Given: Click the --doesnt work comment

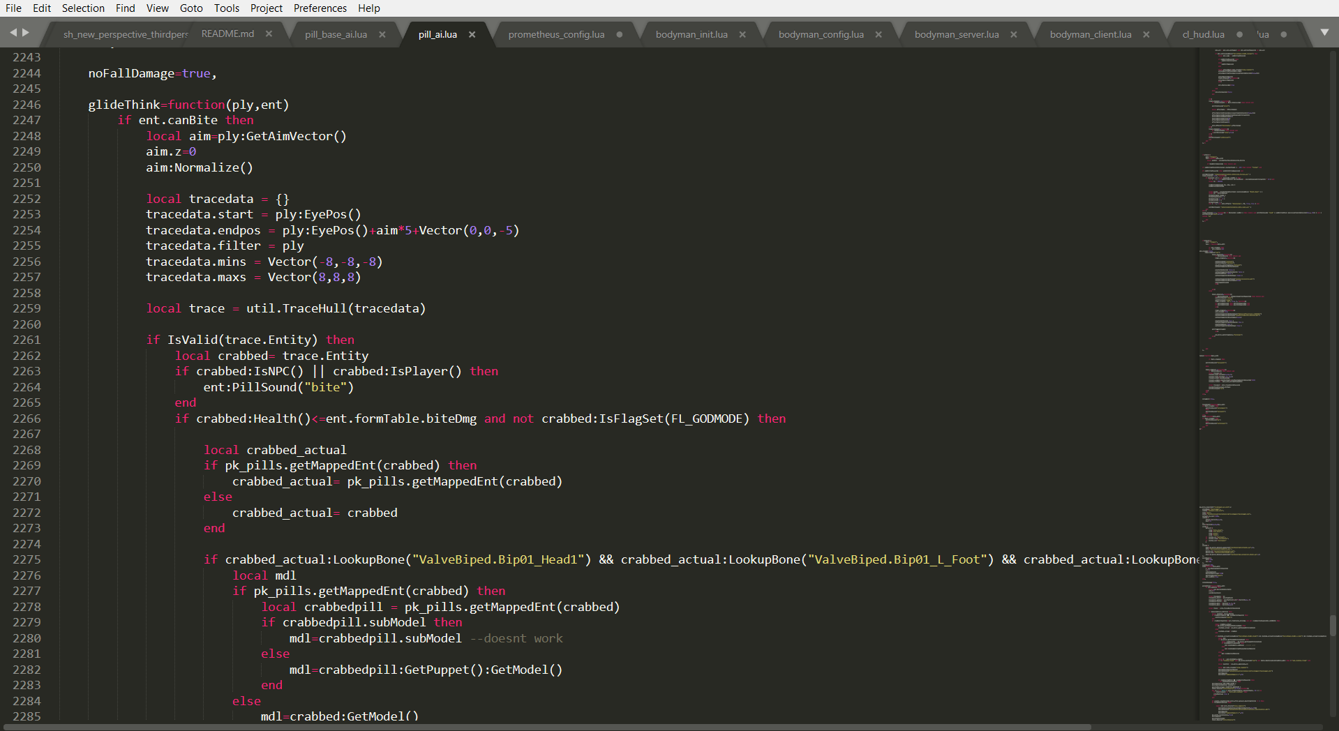Looking at the screenshot, I should point(516,638).
